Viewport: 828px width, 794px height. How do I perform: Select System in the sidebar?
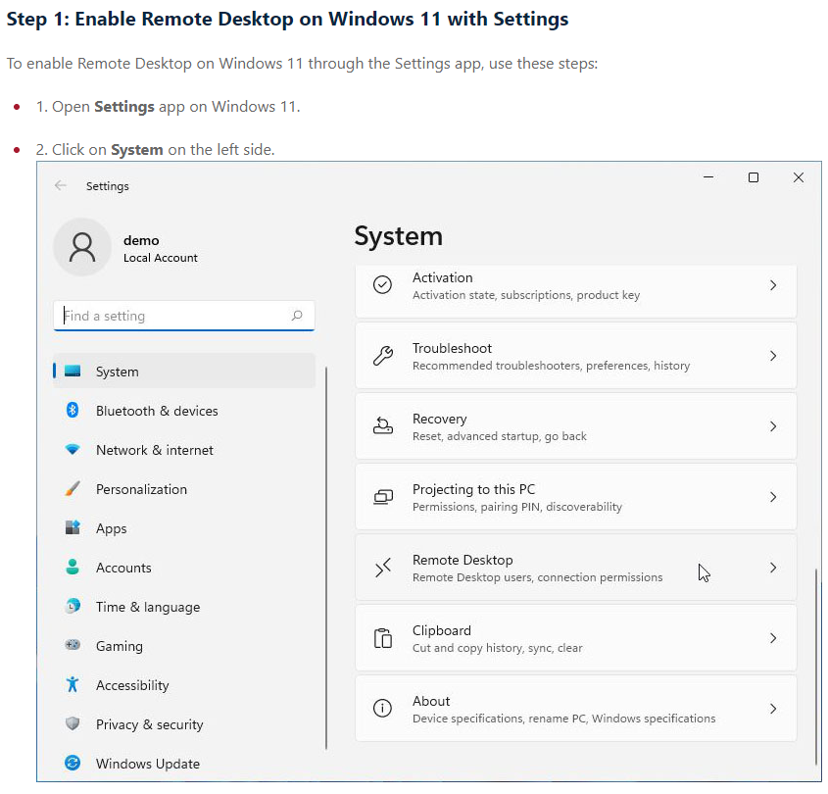pyautogui.click(x=184, y=372)
